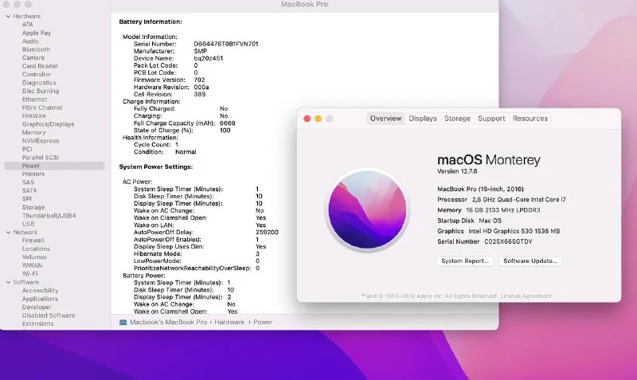This screenshot has height=380, width=637.
Task: Click the System Report button
Action: (x=465, y=261)
